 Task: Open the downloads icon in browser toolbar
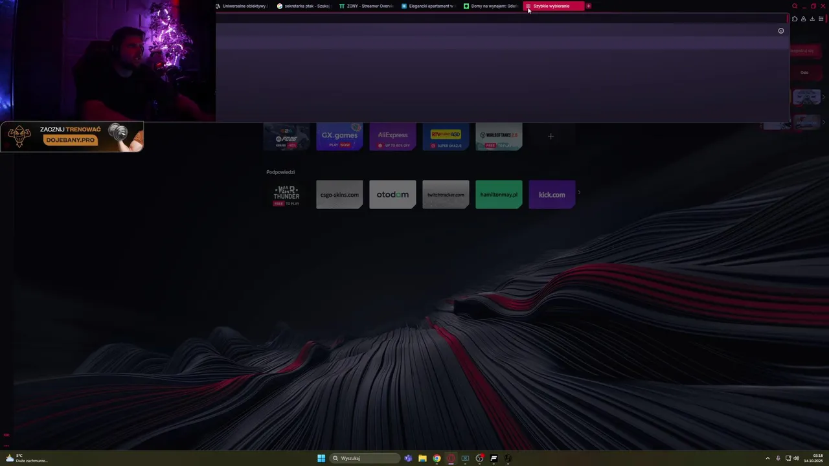pos(812,19)
